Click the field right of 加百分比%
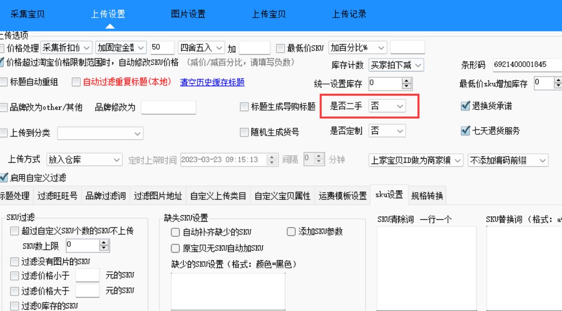This screenshot has height=311, width=562. [408, 47]
